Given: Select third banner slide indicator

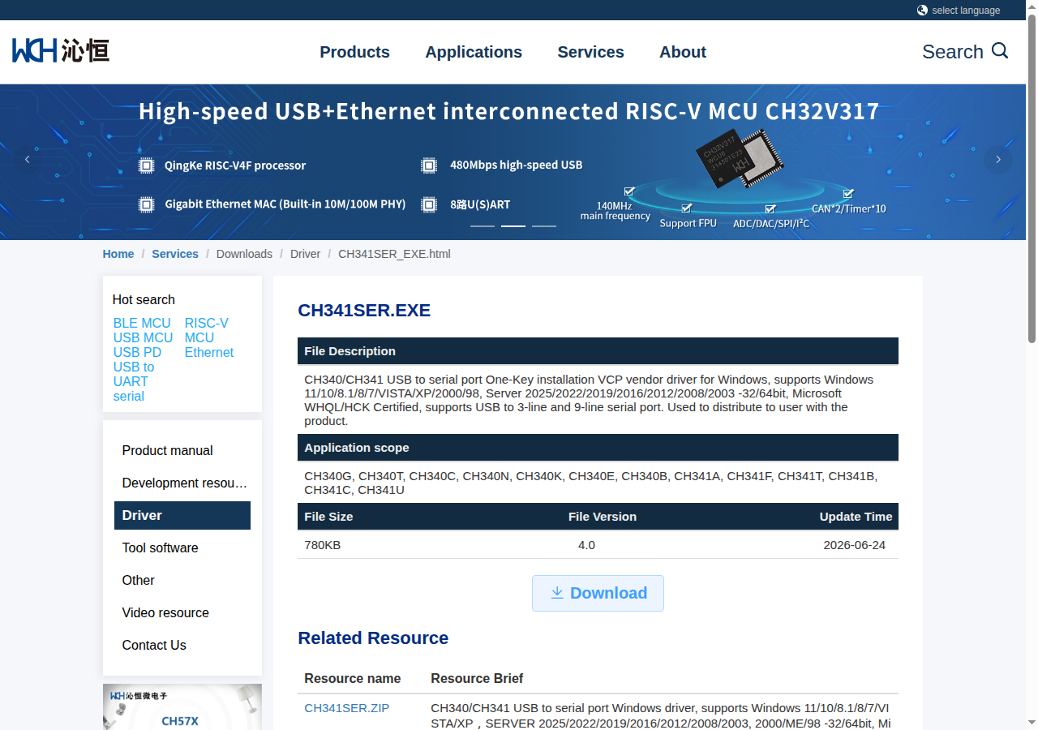Looking at the screenshot, I should click(x=544, y=225).
